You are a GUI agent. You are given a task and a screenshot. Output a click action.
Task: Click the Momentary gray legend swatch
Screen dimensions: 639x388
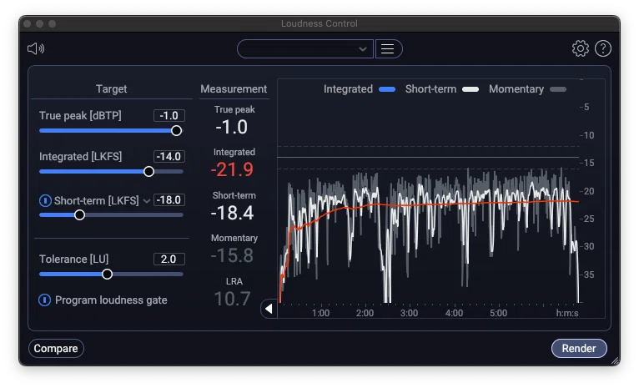[x=558, y=89]
